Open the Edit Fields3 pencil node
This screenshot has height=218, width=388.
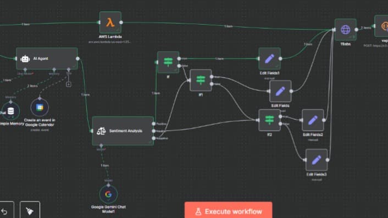pos(317,160)
